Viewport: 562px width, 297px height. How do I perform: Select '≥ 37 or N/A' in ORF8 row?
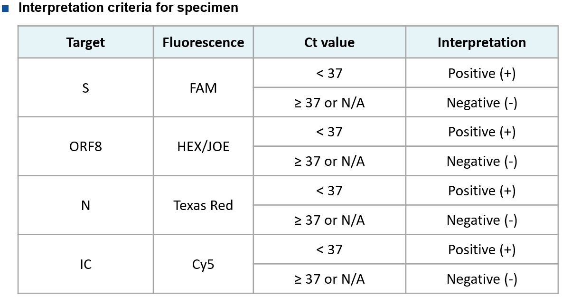tap(329, 161)
